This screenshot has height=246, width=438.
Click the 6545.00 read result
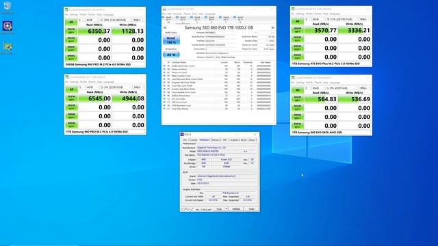[94, 98]
